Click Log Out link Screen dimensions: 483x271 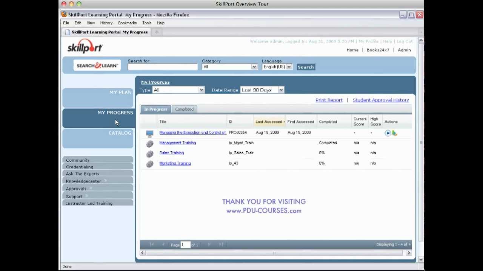pos(405,41)
